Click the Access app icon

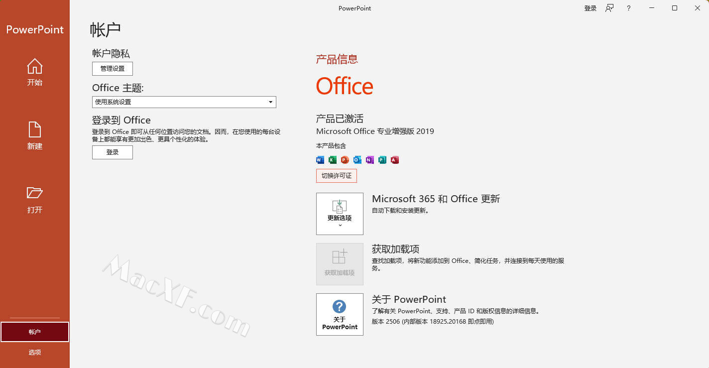click(x=395, y=160)
